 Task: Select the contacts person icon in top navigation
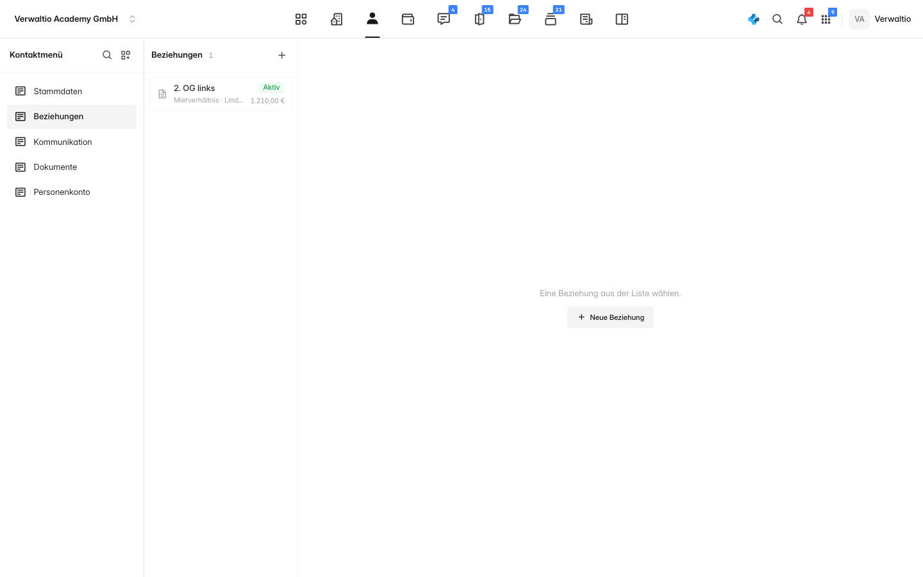click(x=372, y=19)
